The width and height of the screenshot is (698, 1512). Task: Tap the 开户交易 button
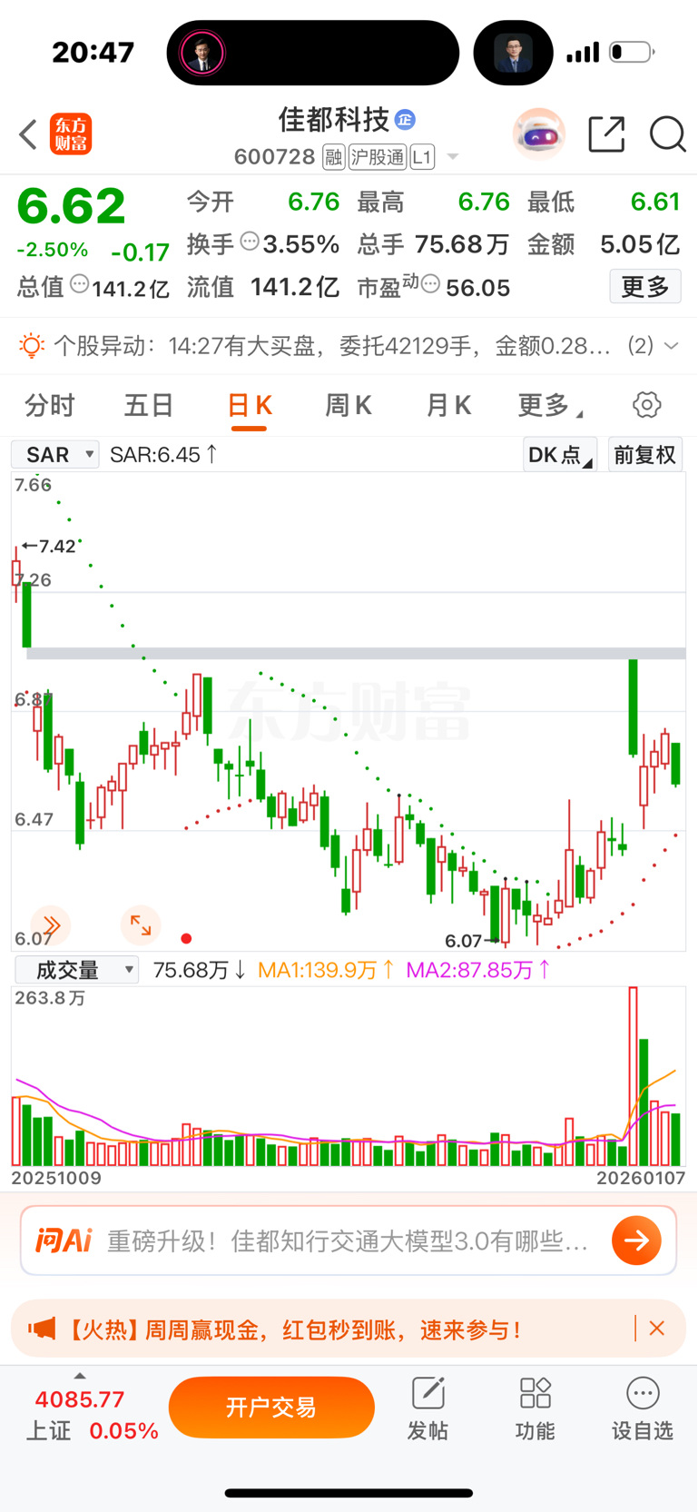tap(271, 1408)
